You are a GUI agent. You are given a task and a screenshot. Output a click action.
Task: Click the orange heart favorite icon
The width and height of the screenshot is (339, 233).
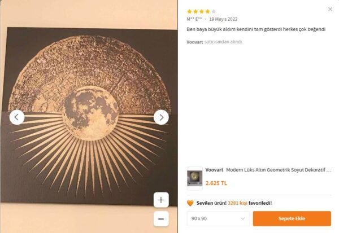coord(190,203)
